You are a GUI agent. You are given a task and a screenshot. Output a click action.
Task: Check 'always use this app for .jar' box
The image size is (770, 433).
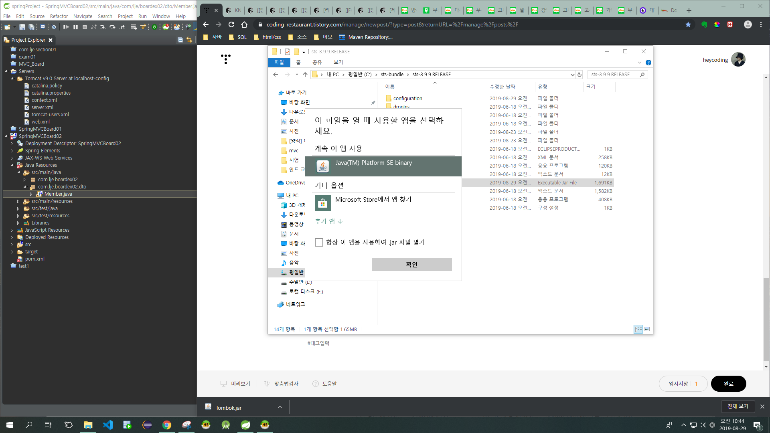click(x=319, y=243)
